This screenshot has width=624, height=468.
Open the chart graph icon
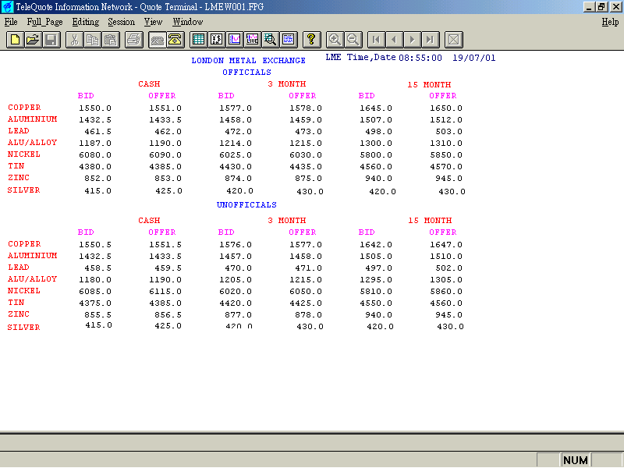[235, 40]
